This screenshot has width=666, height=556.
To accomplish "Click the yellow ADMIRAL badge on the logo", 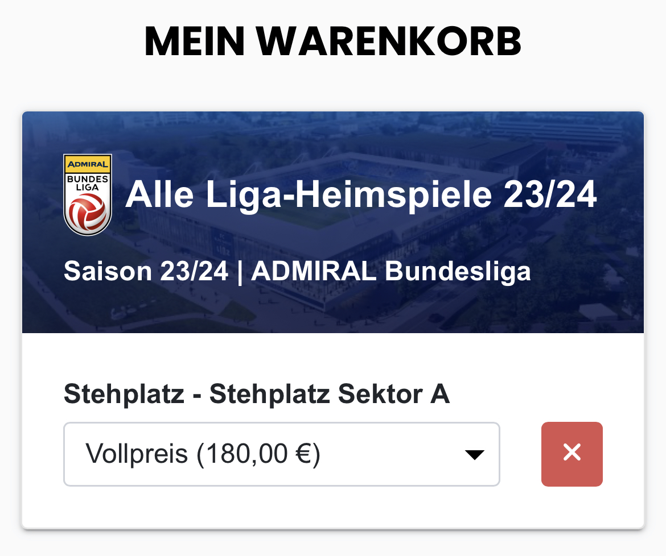I will point(88,164).
